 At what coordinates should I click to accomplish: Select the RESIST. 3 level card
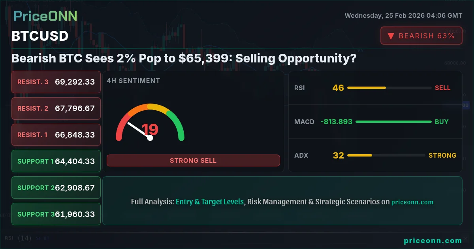point(56,82)
